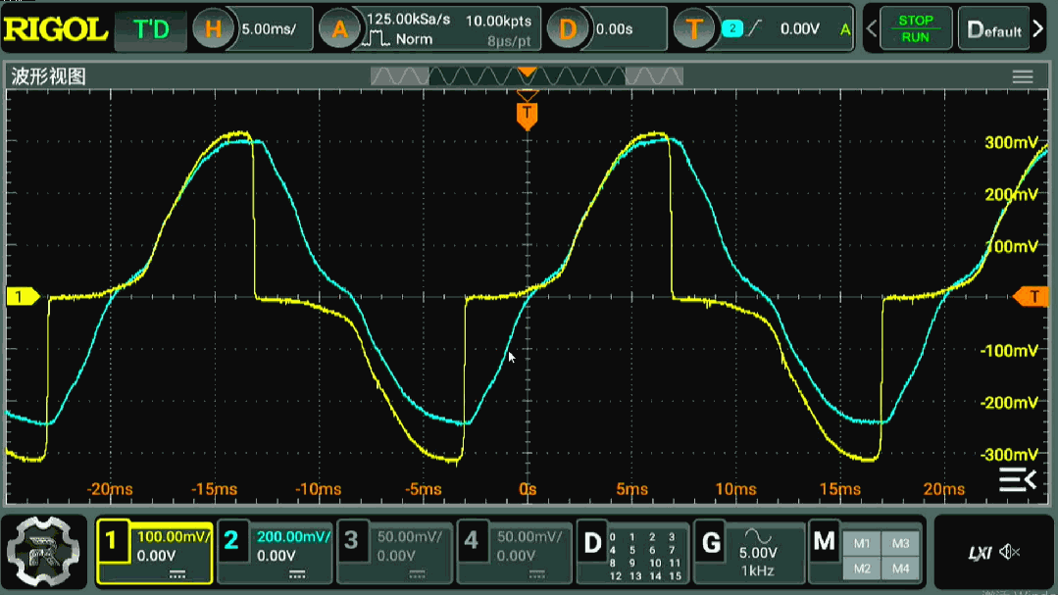Expand the side panel at bottom-right of graph
Screen dimensions: 1058x595
(x=1017, y=479)
